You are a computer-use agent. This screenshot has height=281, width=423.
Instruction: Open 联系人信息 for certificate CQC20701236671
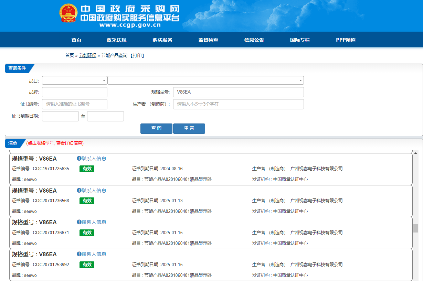click(94, 222)
